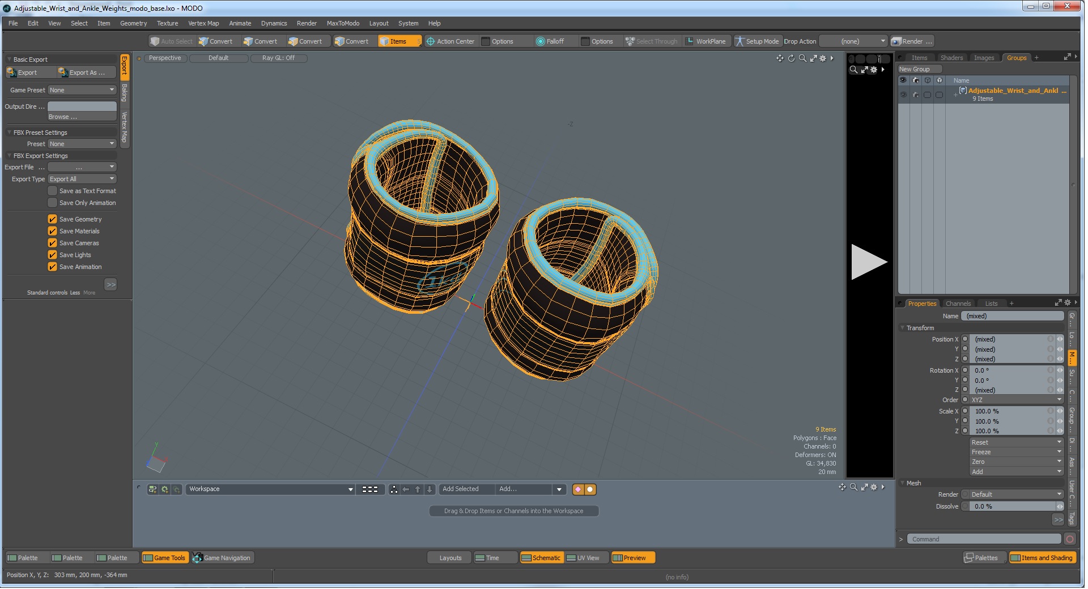Switch to the Images tab
1088x589 pixels.
pos(984,58)
